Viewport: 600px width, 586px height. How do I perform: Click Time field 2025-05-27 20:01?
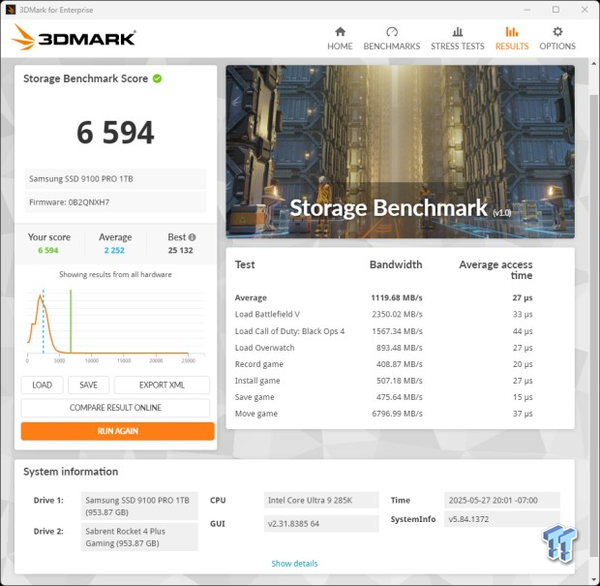(x=502, y=500)
